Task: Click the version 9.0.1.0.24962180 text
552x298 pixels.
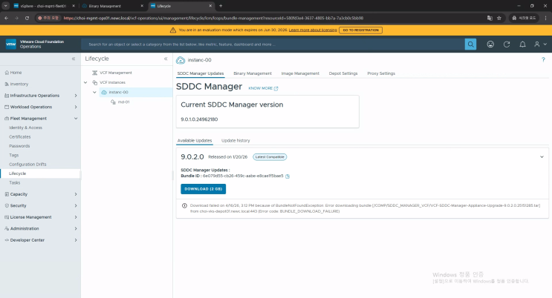Action: [x=199, y=119]
